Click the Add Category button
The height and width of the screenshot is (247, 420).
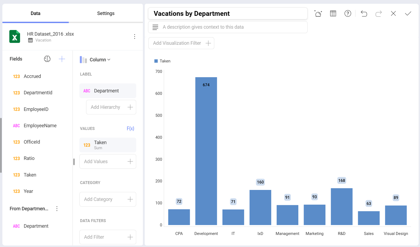click(108, 199)
